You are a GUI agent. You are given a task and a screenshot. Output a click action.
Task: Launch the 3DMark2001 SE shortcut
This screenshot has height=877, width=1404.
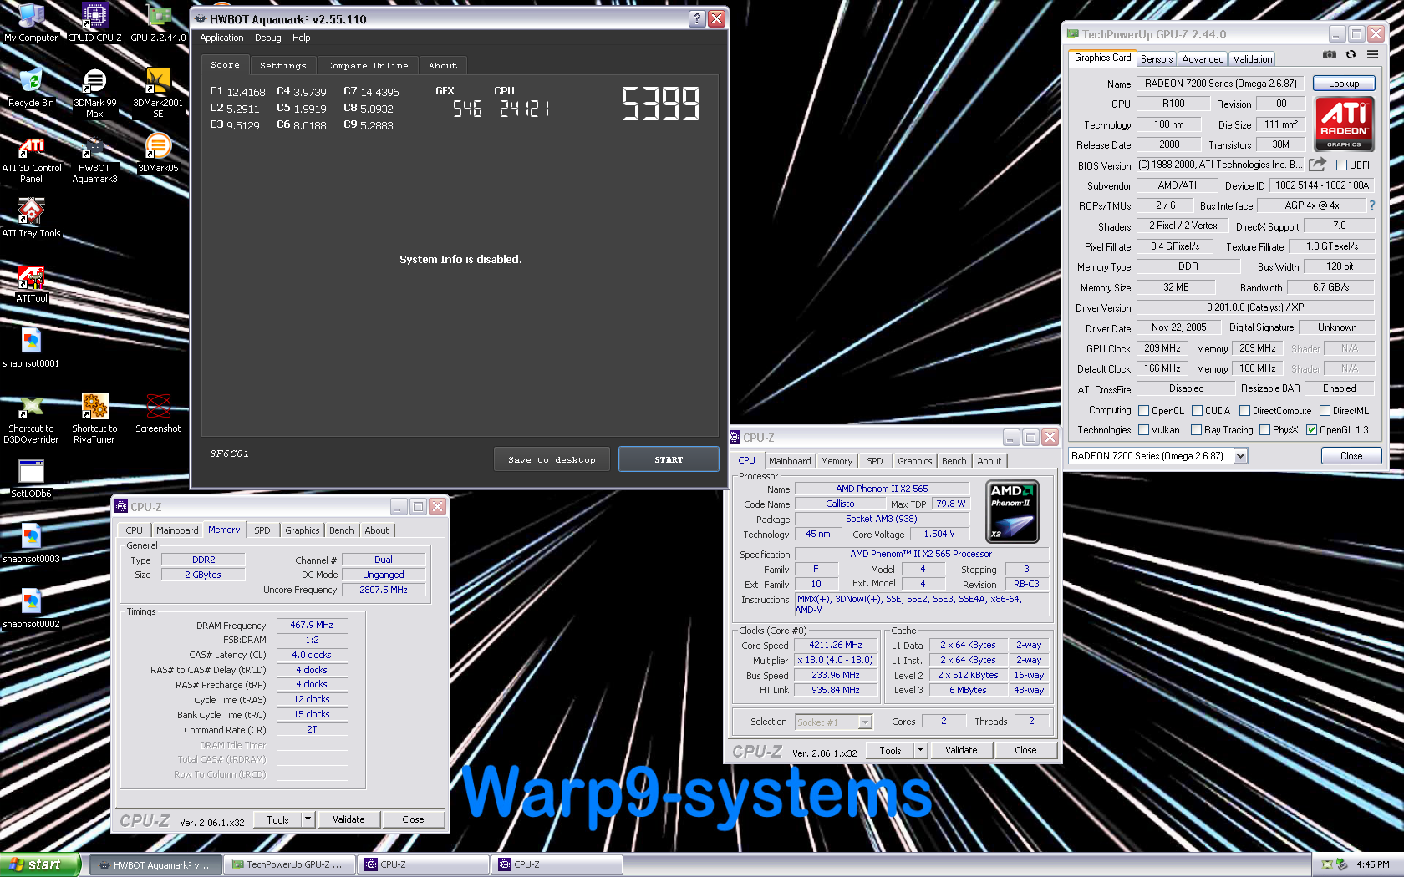click(x=158, y=93)
